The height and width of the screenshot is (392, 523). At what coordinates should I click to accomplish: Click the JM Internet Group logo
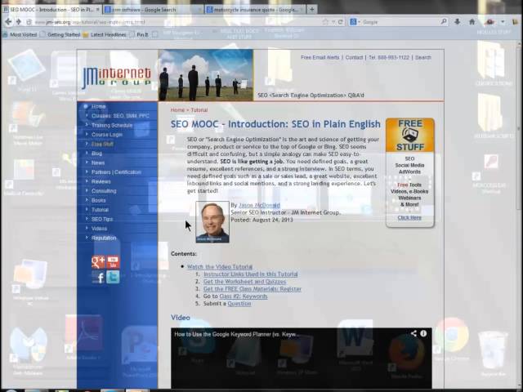116,78
